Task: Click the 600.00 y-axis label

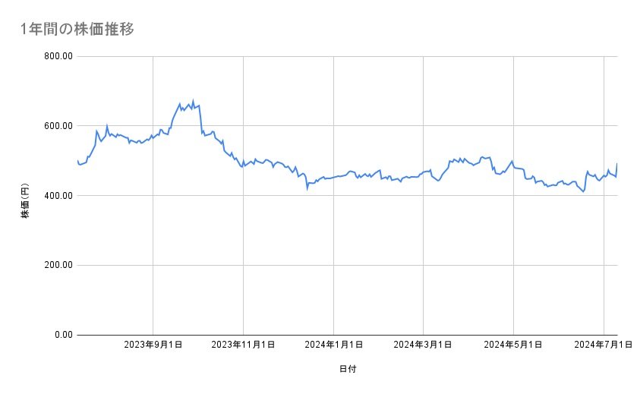Action: 58,126
